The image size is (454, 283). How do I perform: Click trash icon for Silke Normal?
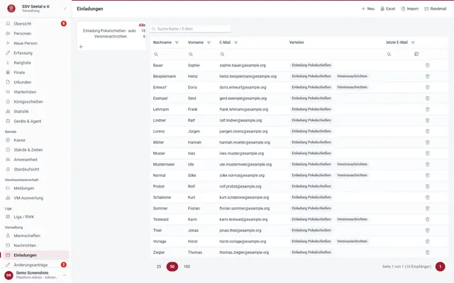pos(427,175)
